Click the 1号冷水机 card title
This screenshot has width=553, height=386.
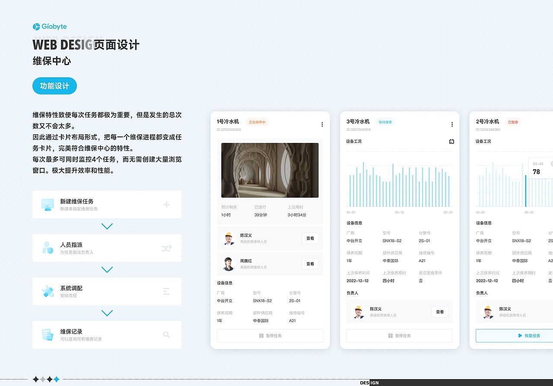[228, 122]
